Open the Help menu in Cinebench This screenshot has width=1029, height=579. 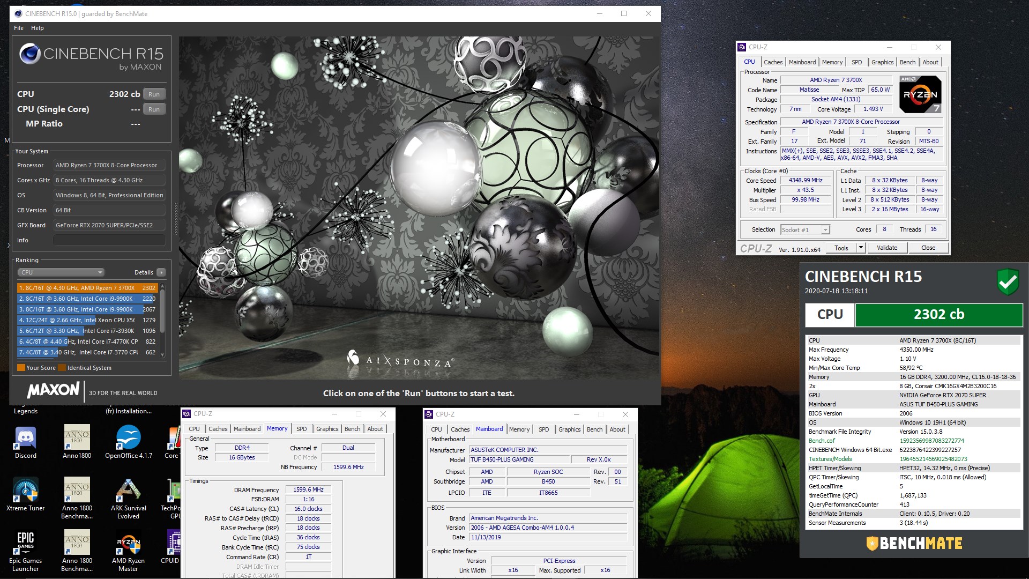coord(38,28)
